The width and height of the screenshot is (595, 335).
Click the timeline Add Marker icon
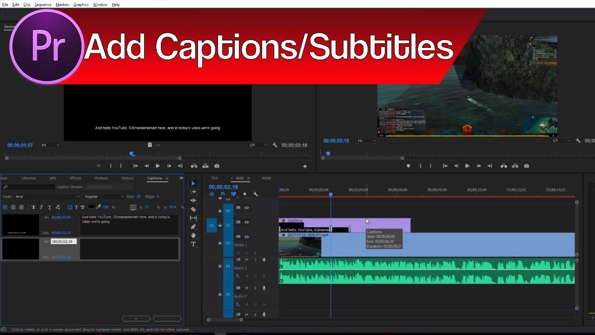[x=245, y=194]
